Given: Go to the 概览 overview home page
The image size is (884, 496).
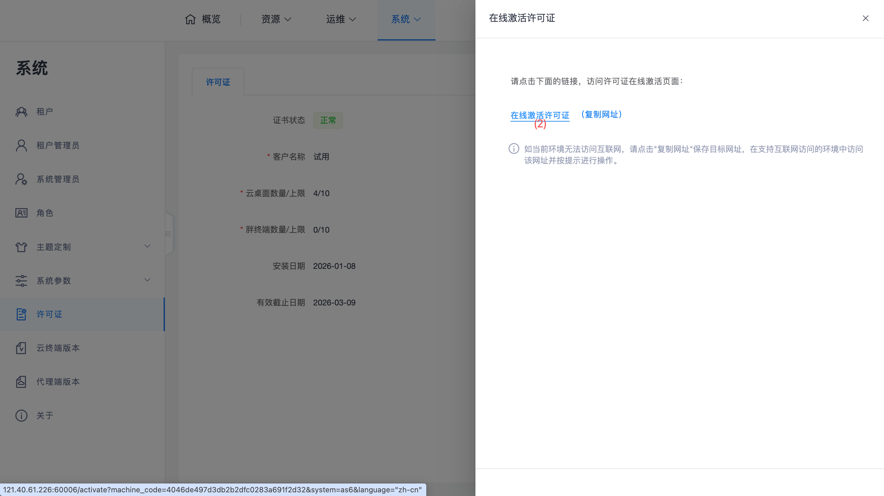Looking at the screenshot, I should click(x=203, y=19).
